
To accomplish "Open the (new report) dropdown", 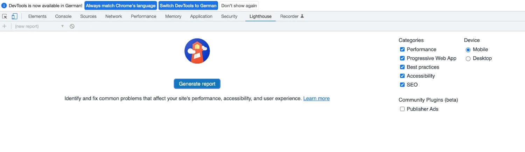I will point(39,26).
